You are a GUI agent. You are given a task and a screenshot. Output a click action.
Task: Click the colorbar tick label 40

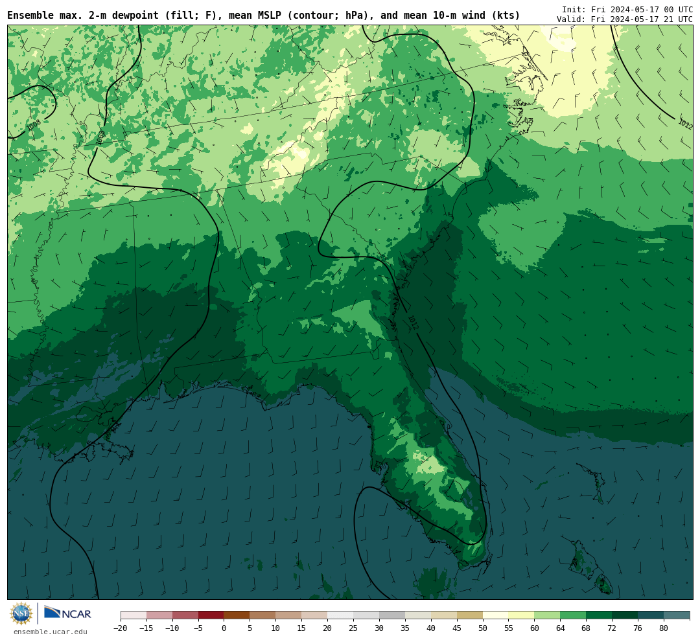pos(431,628)
